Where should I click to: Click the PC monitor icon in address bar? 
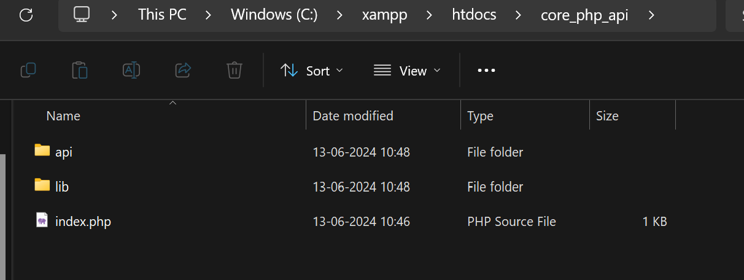point(82,15)
